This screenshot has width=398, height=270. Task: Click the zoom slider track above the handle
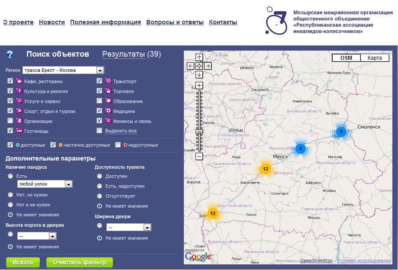click(199, 109)
